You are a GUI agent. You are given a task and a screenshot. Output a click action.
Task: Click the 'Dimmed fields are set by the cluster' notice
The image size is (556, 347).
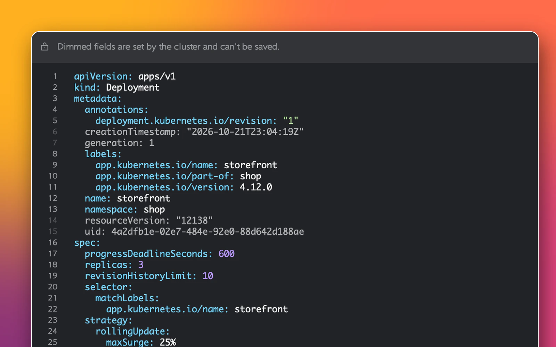coord(168,46)
